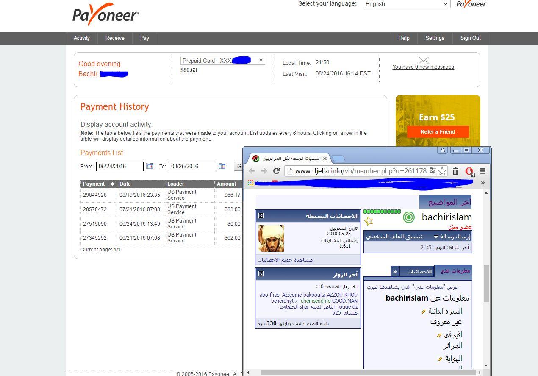Open the Help menu
Viewport: 538px width, 376px height.
click(x=404, y=38)
